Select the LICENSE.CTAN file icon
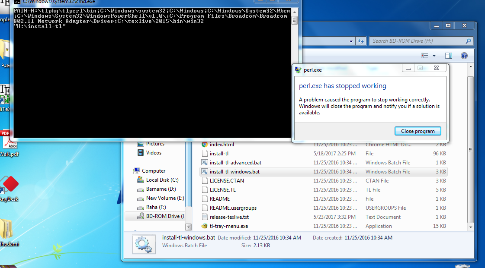 [205, 181]
